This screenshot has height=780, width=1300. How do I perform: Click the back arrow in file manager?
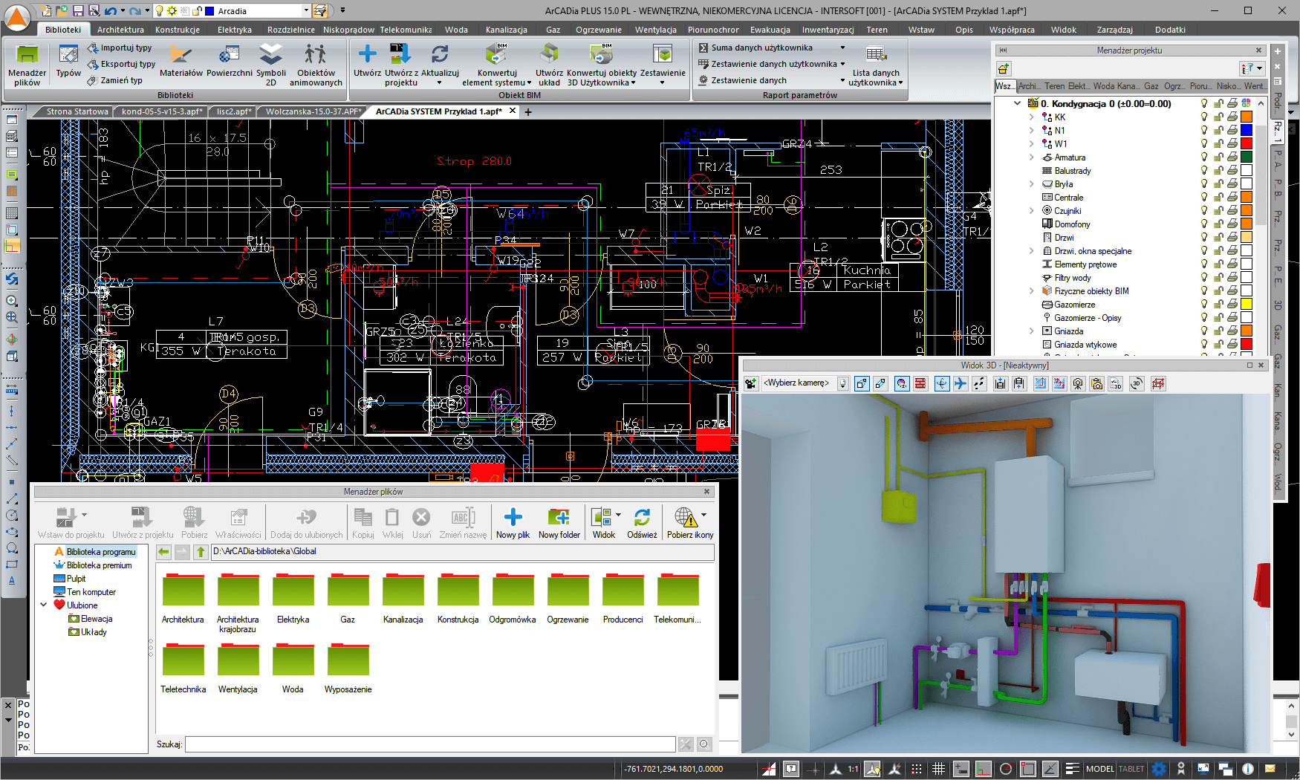tap(163, 552)
